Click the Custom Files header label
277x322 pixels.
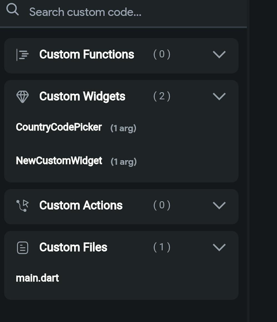click(73, 248)
